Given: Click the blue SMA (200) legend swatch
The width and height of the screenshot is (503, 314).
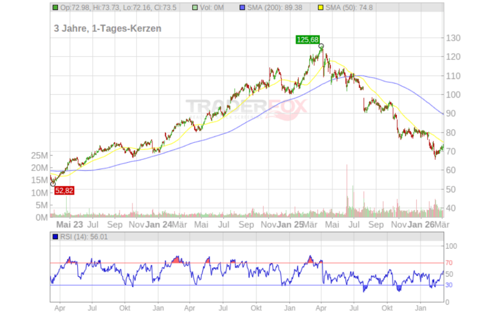Looking at the screenshot, I should click(x=241, y=8).
